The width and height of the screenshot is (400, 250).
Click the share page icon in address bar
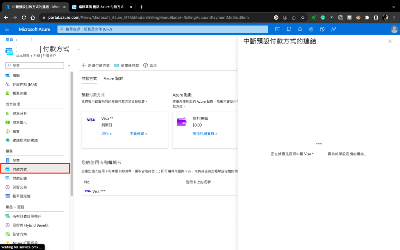point(294,18)
